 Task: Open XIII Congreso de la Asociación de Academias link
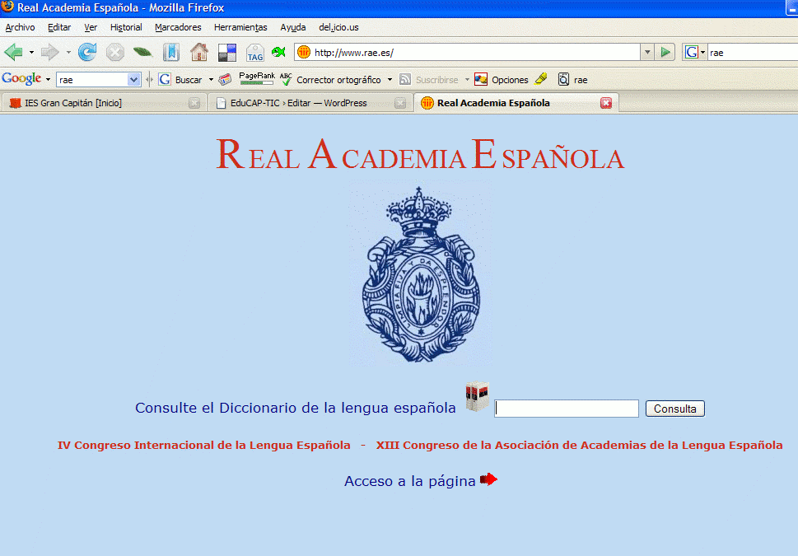tap(579, 445)
